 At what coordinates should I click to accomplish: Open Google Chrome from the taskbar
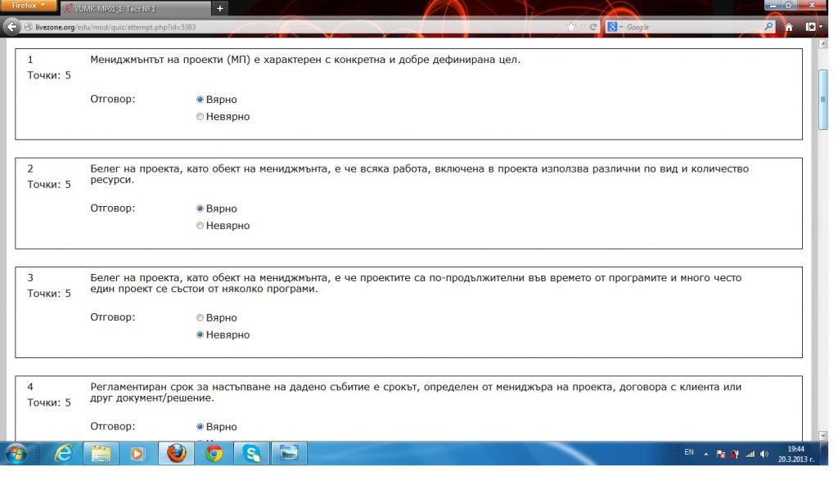click(x=214, y=454)
